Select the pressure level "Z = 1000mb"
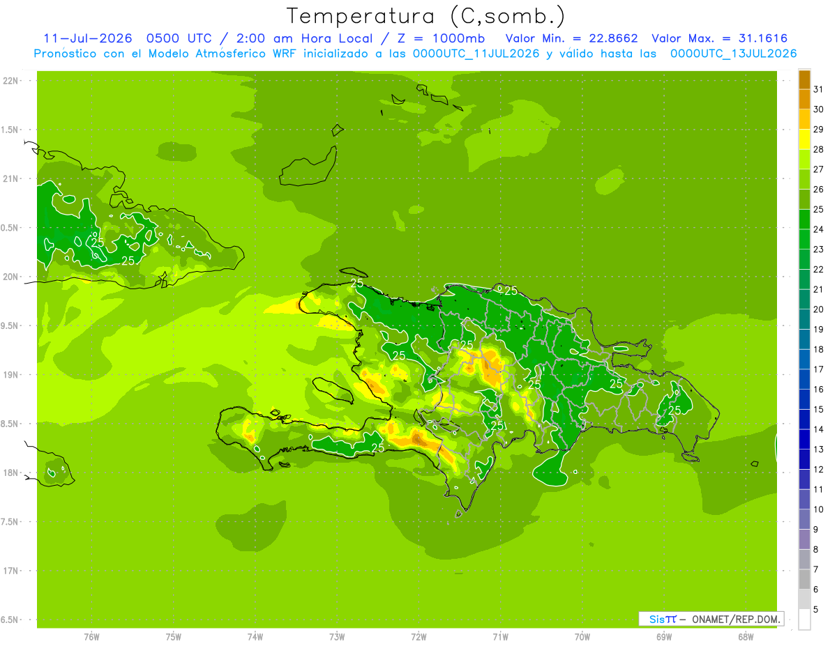The height and width of the screenshot is (646, 837). [x=441, y=38]
